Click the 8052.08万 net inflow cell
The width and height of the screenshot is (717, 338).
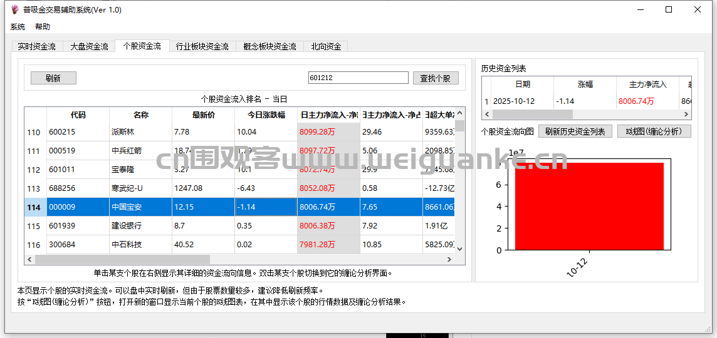point(329,188)
